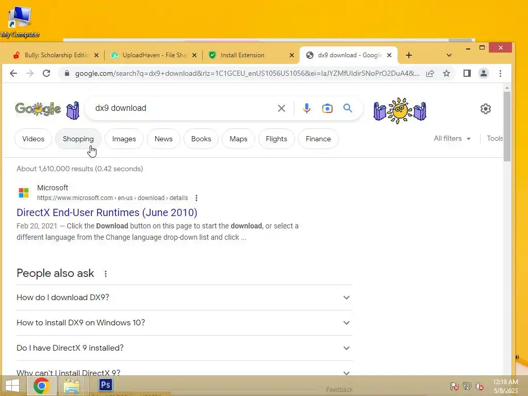This screenshot has width=528, height=396.
Task: Open the tab search chevron
Action: [x=449, y=55]
